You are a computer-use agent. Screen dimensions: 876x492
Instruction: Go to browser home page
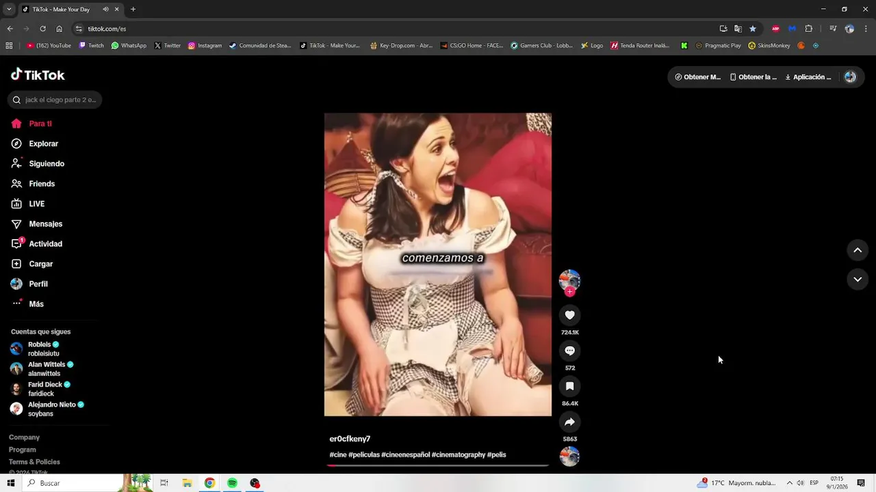click(59, 29)
